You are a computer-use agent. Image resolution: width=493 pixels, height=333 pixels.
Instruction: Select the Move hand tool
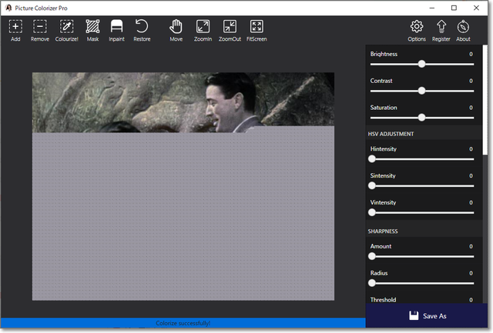(176, 27)
